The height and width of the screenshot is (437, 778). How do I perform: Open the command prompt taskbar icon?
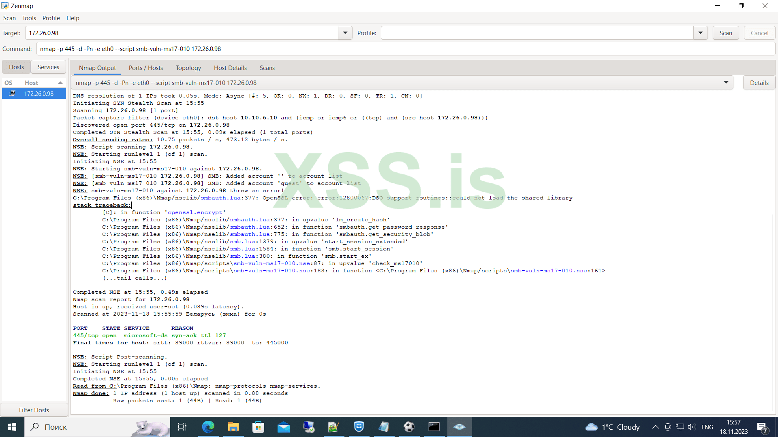[x=434, y=427]
